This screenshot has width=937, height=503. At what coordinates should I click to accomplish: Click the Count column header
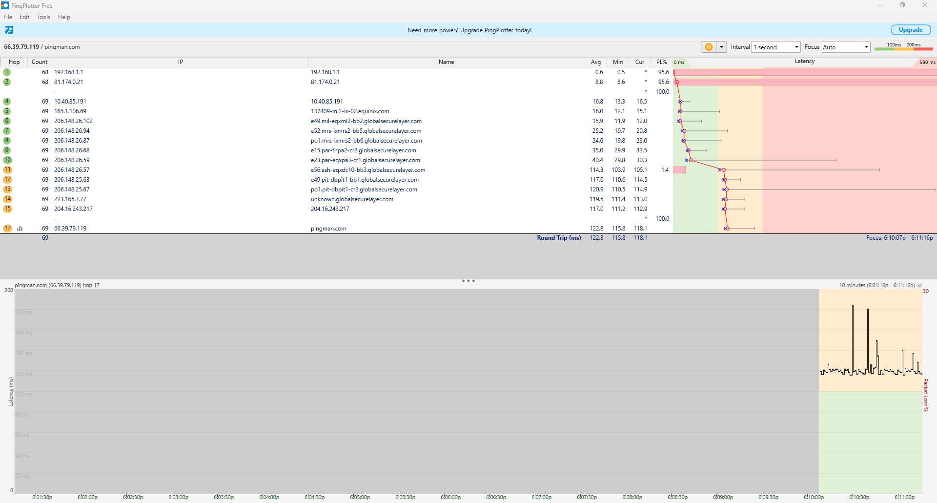tap(40, 62)
